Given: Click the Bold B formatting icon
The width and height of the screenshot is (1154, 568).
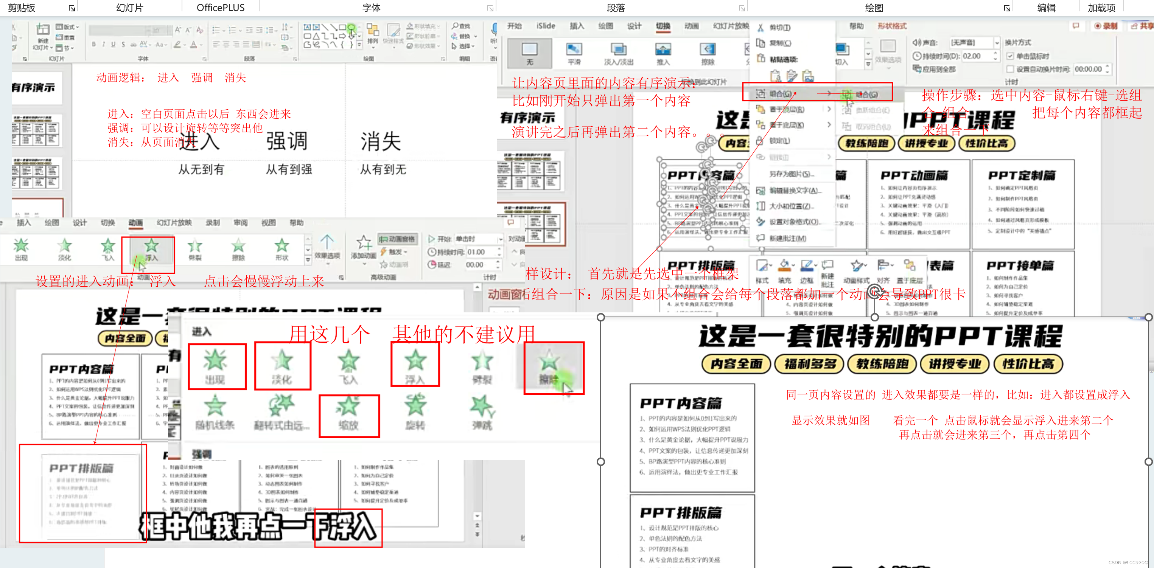Looking at the screenshot, I should (93, 44).
